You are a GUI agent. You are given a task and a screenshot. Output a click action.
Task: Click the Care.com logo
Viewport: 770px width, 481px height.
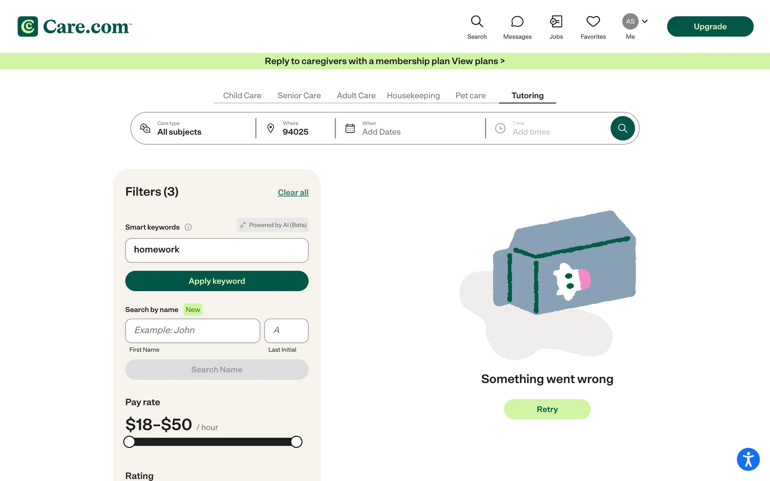[75, 26]
